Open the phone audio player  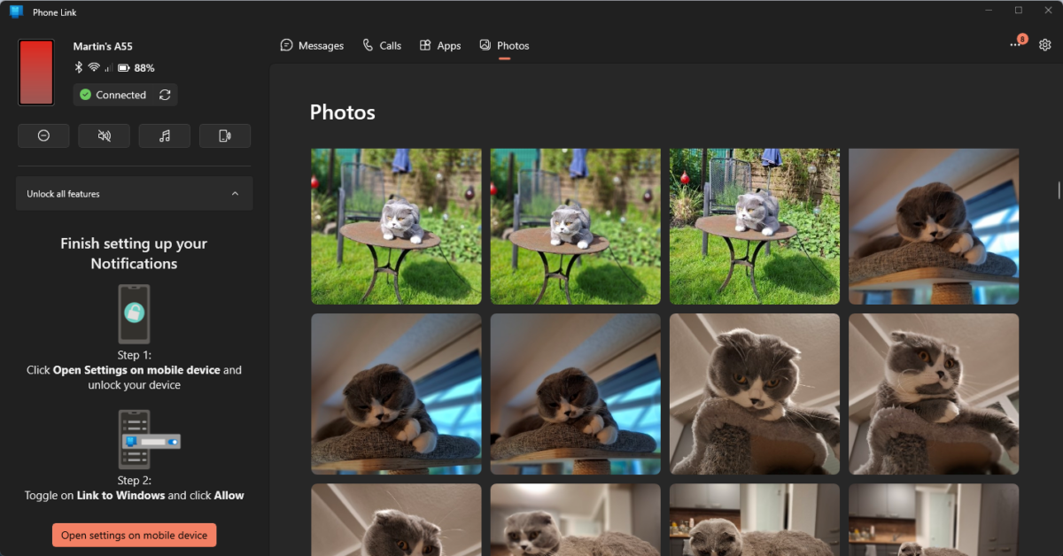165,135
